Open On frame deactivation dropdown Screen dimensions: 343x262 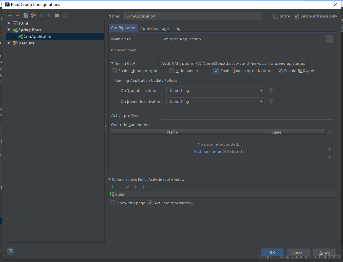(x=261, y=102)
